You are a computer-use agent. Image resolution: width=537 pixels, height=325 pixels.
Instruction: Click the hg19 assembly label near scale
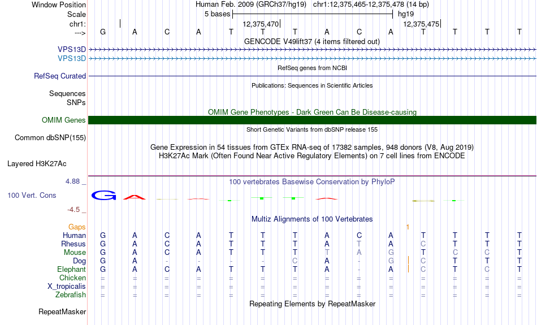pyautogui.click(x=406, y=14)
